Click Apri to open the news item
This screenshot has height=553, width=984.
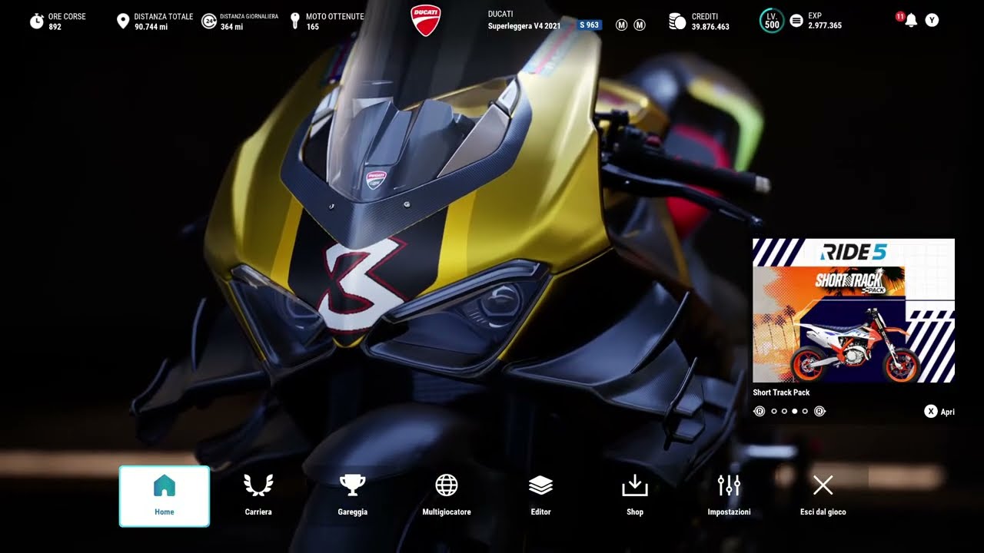948,412
